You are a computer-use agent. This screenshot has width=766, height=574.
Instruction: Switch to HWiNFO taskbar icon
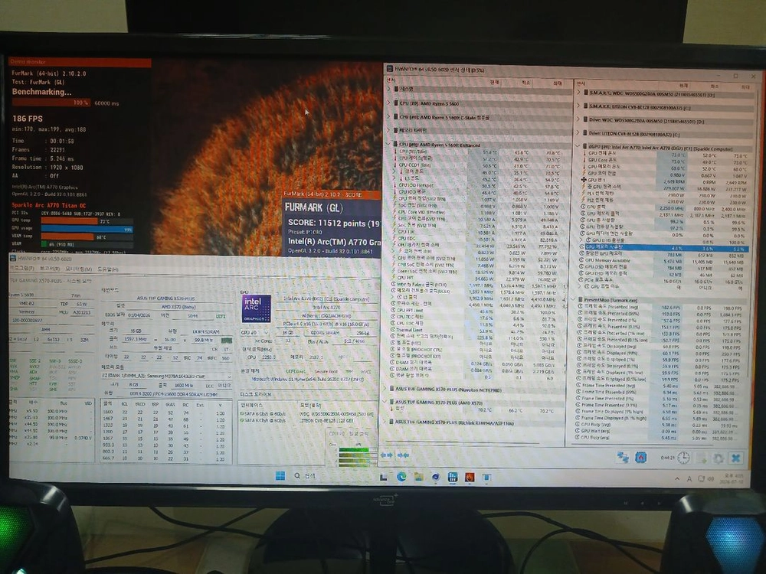pos(453,477)
